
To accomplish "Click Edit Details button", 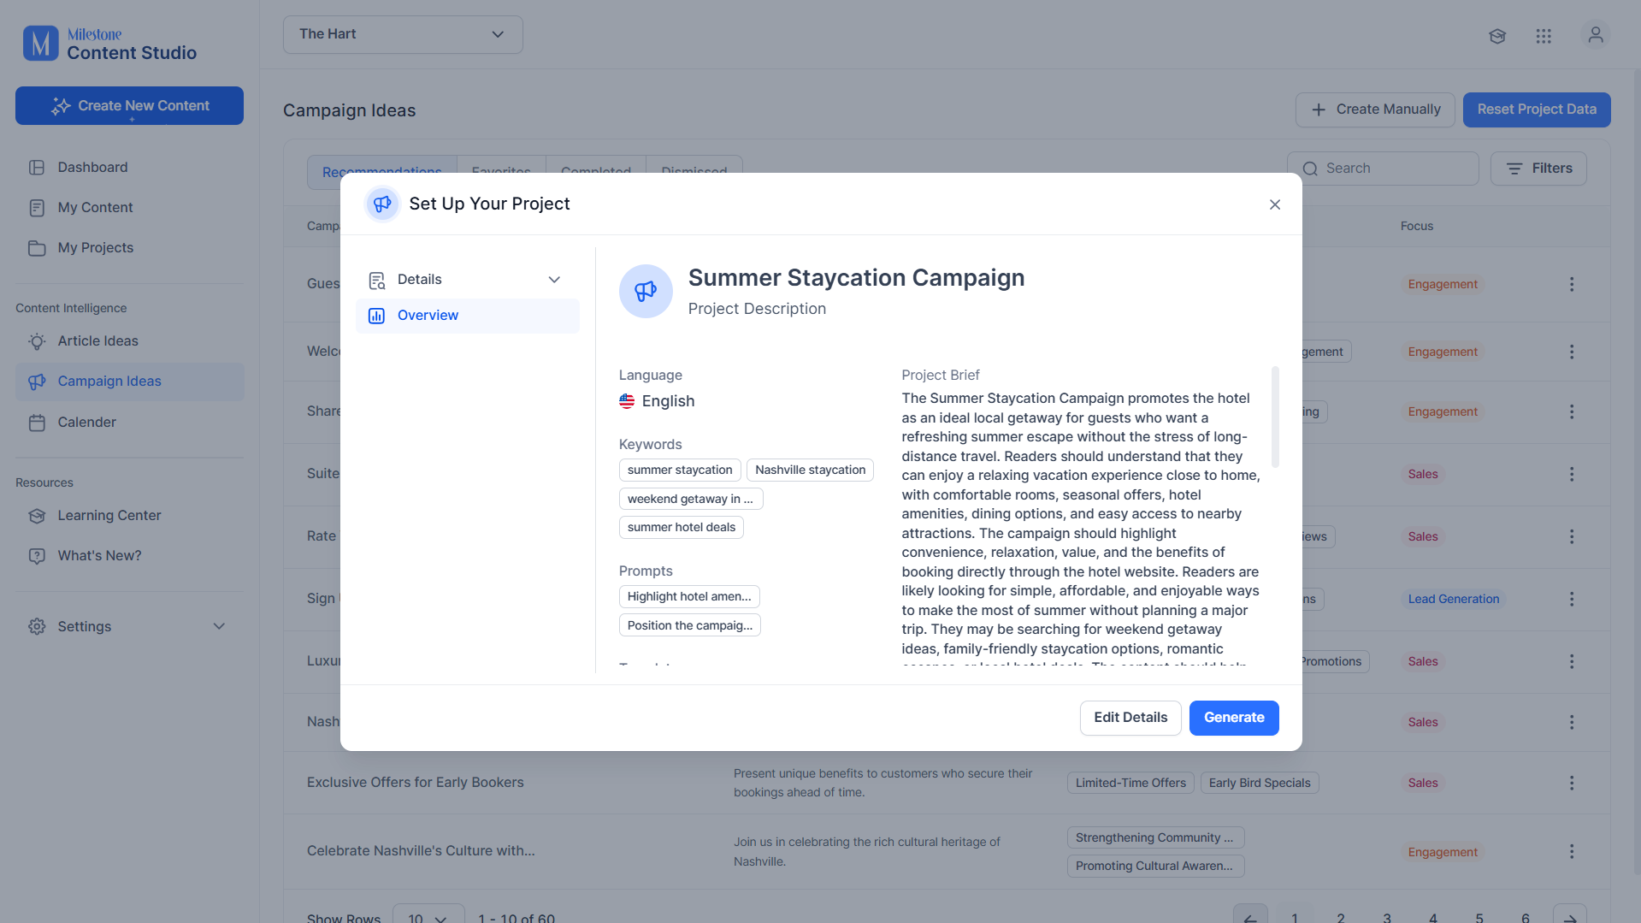I will click(x=1130, y=718).
